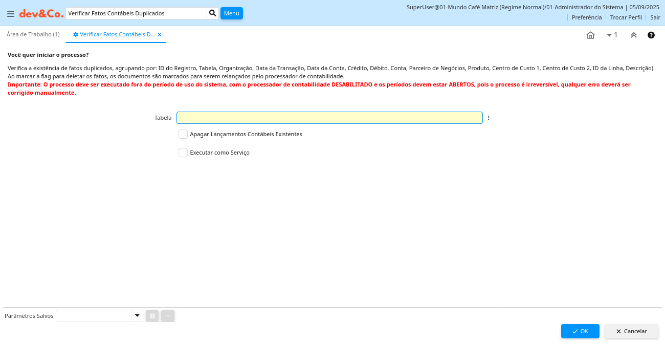Click the search magnifier icon

pos(213,13)
